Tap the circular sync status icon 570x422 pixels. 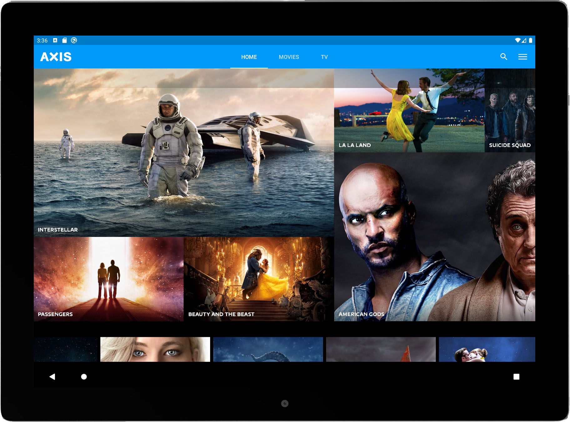(x=74, y=40)
